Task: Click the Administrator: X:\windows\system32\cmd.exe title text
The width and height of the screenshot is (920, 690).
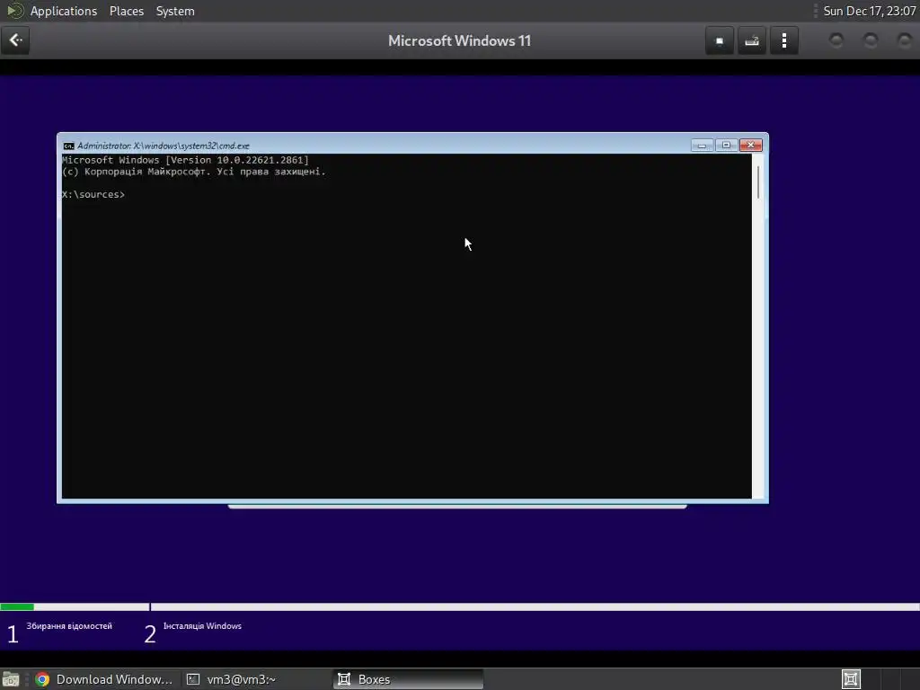Action: point(164,146)
